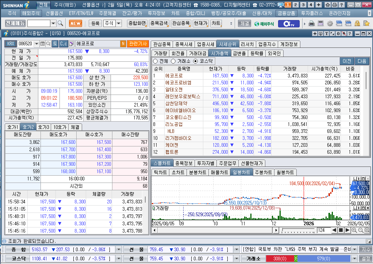Click the 지수 button at bottom right
This screenshot has height=264, width=373.
(x=366, y=249)
